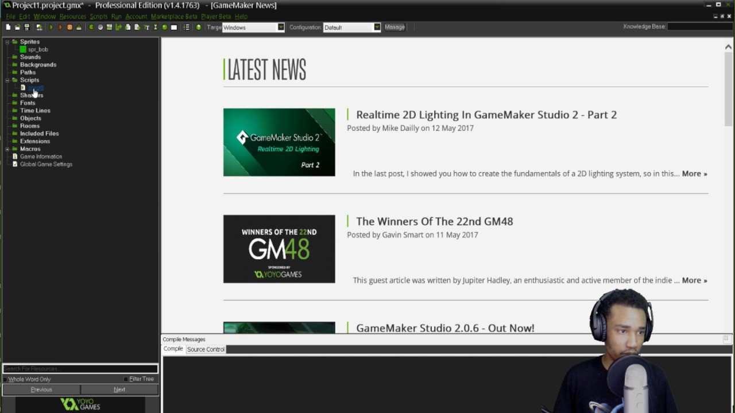Open Global Game Settings list toolbar icon
735x413 pixels.
186,27
